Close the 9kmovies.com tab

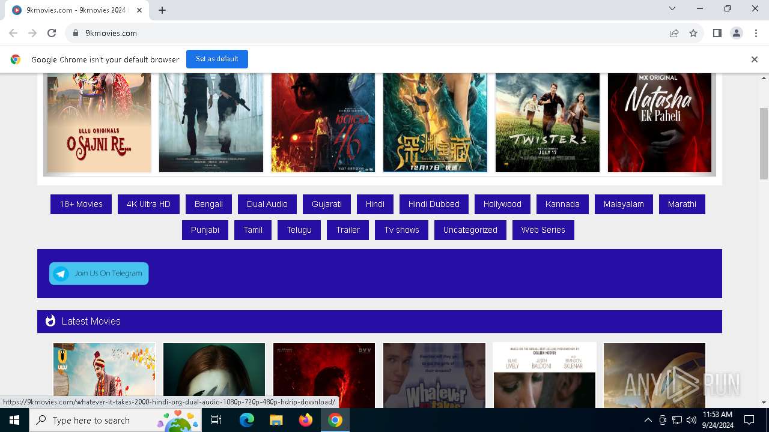140,10
